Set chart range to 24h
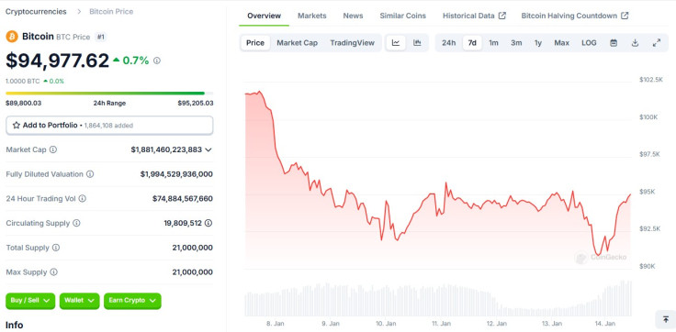Viewport: 676px width, 332px height. pos(449,42)
